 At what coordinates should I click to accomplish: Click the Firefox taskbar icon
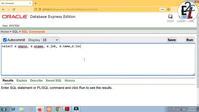coord(40,109)
